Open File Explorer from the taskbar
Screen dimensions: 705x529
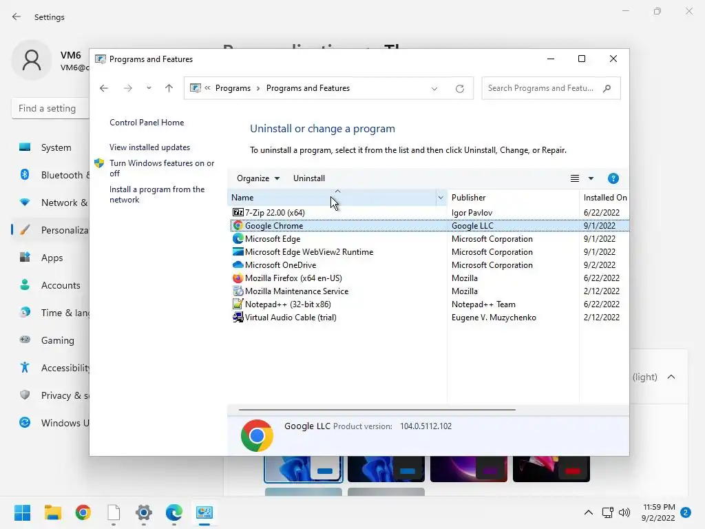52,512
